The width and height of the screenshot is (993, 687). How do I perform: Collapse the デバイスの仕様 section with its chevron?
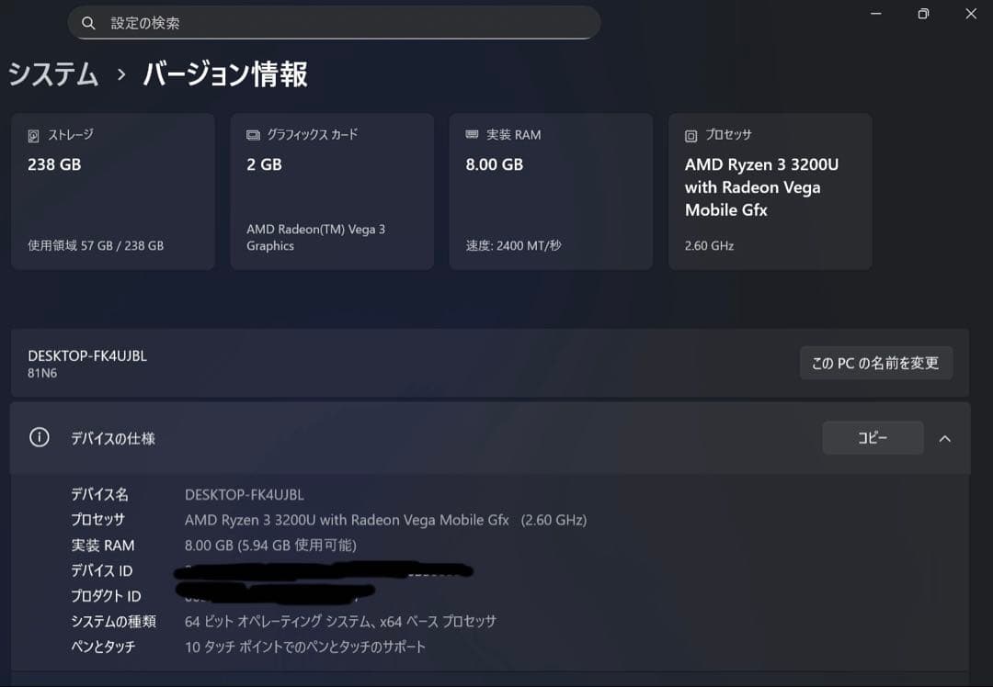pyautogui.click(x=945, y=438)
